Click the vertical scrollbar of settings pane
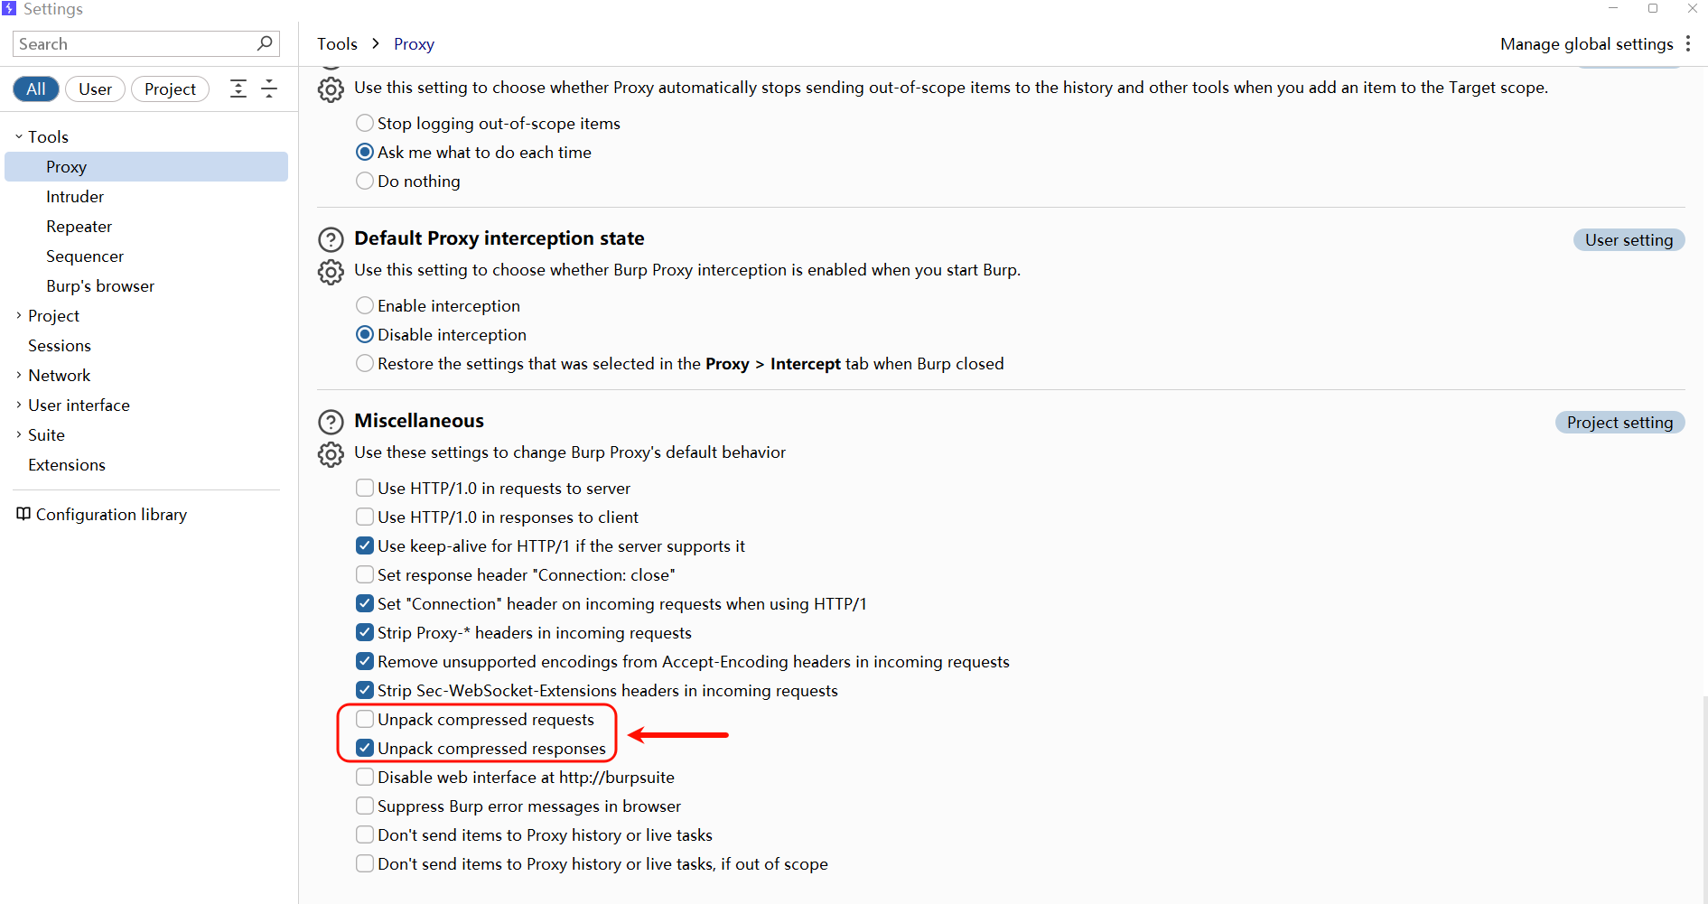Screen dimensions: 1708x904 tap(1703, 799)
